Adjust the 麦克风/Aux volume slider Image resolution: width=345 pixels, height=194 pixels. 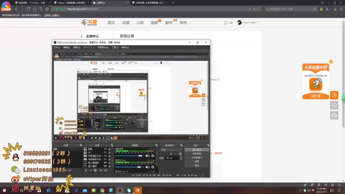[x=129, y=167]
